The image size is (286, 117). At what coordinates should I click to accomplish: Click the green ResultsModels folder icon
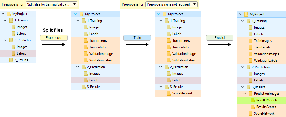pos(253,100)
